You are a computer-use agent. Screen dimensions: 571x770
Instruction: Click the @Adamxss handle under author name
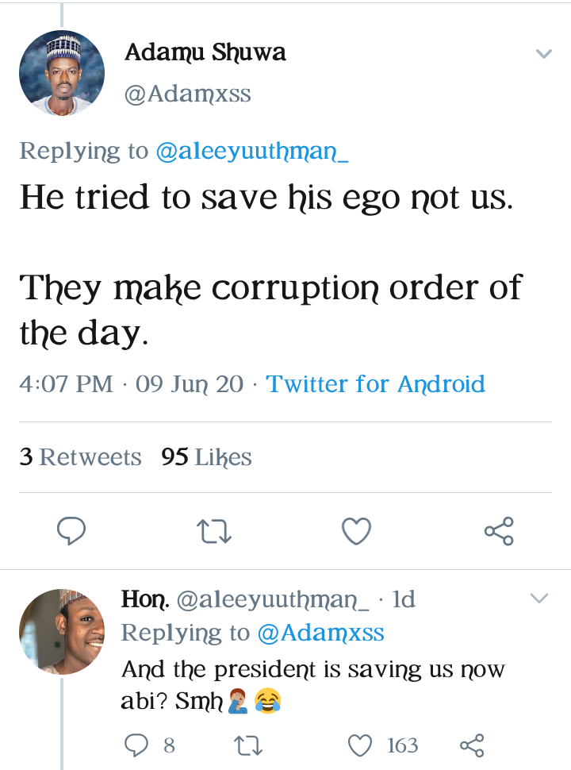click(x=187, y=94)
